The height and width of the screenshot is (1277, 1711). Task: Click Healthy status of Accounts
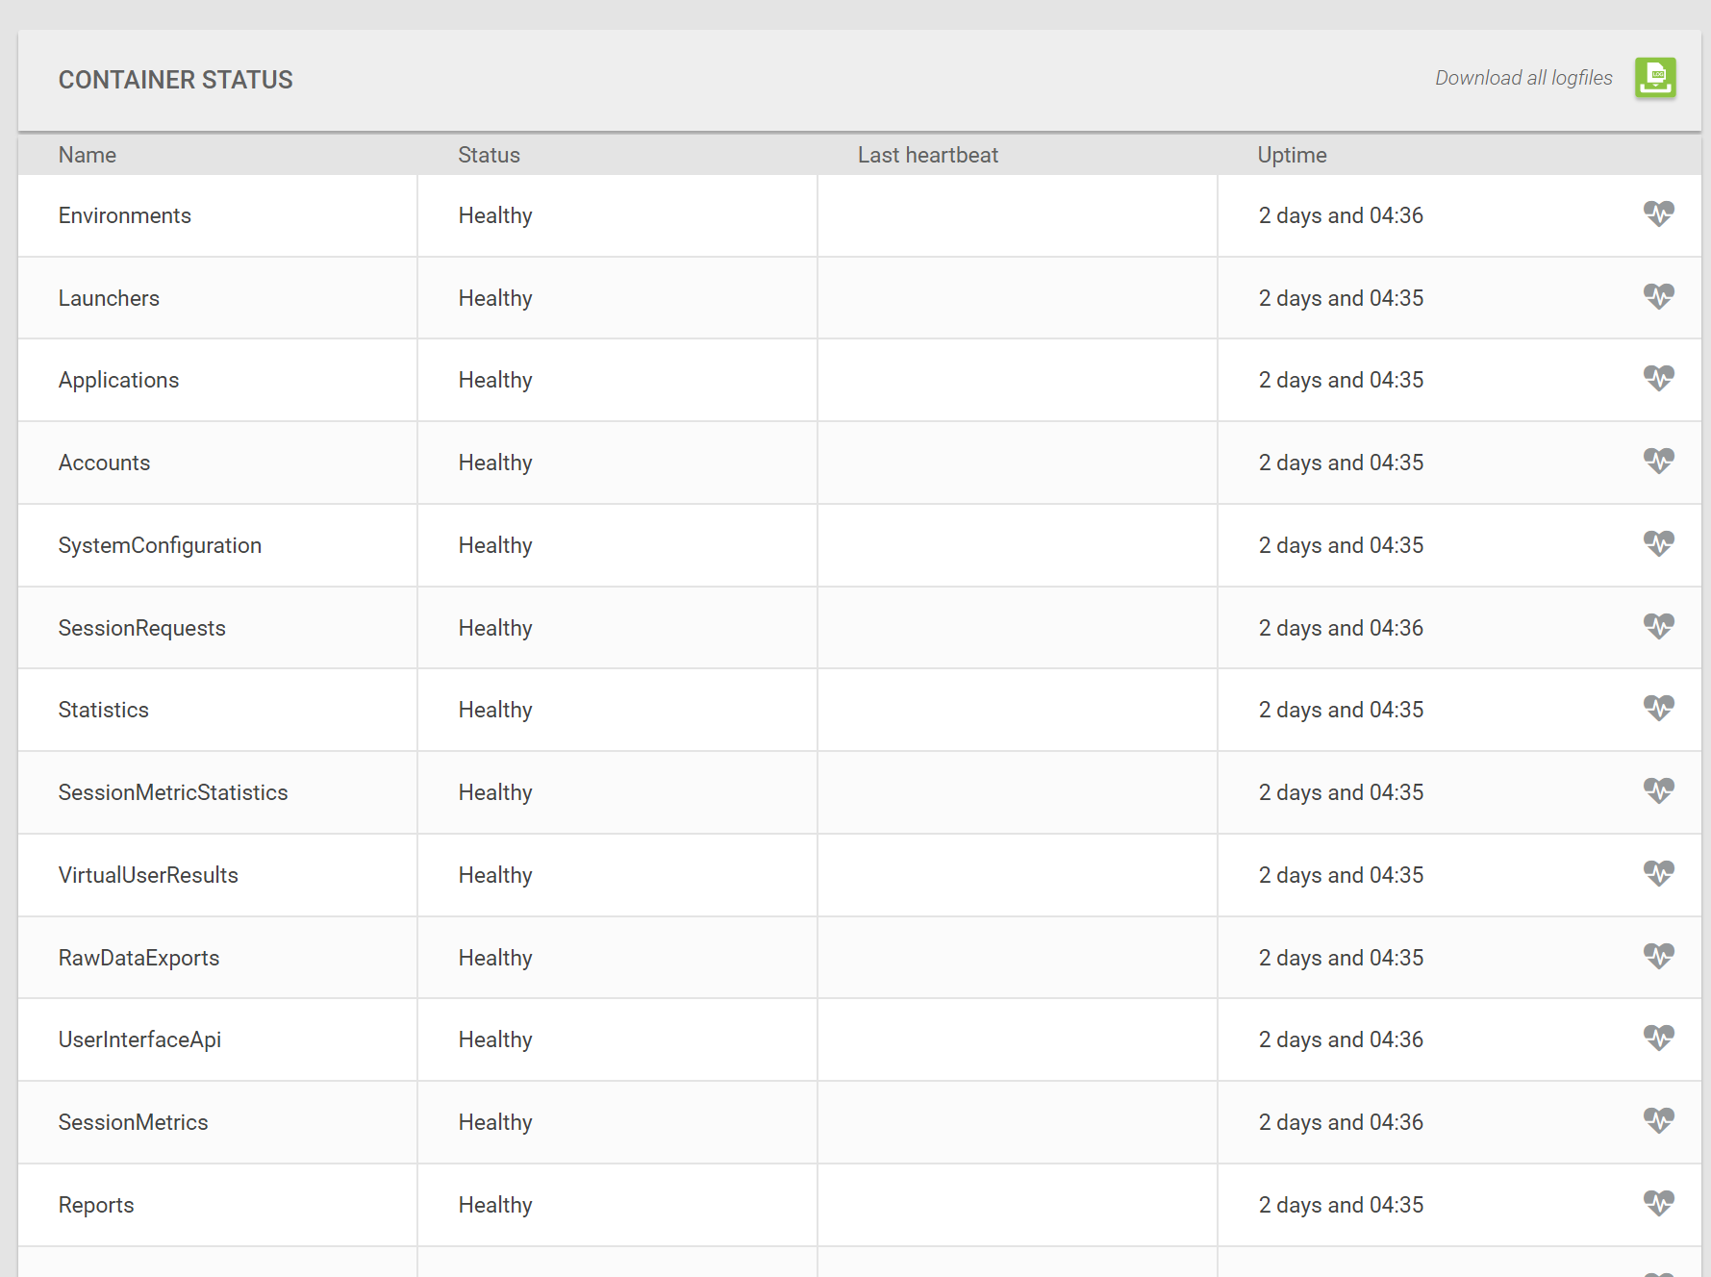(x=495, y=463)
